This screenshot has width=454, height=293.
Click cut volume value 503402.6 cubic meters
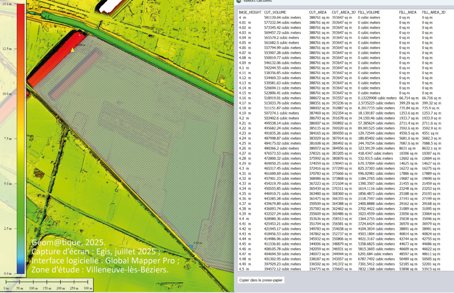pyautogui.click(x=281, y=118)
